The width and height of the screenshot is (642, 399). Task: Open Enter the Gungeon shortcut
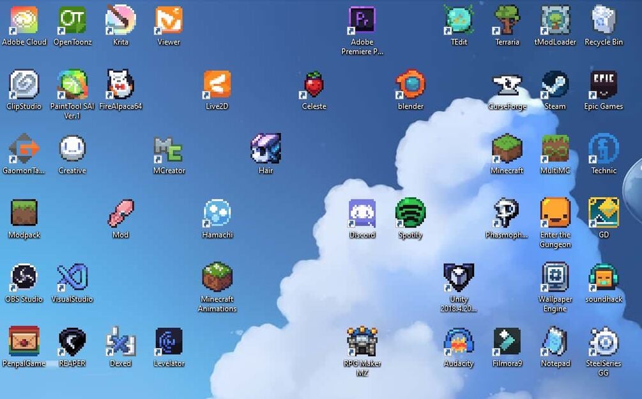(555, 213)
